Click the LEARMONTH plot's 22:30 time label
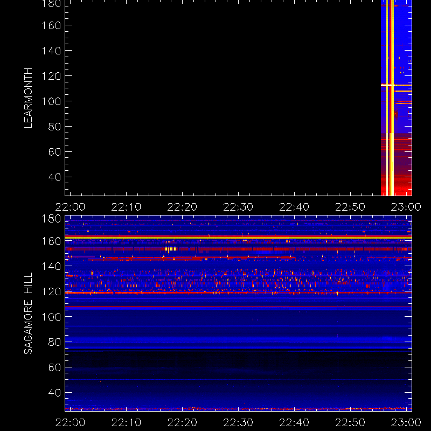Screen dimensions: 431x431 tap(238, 207)
